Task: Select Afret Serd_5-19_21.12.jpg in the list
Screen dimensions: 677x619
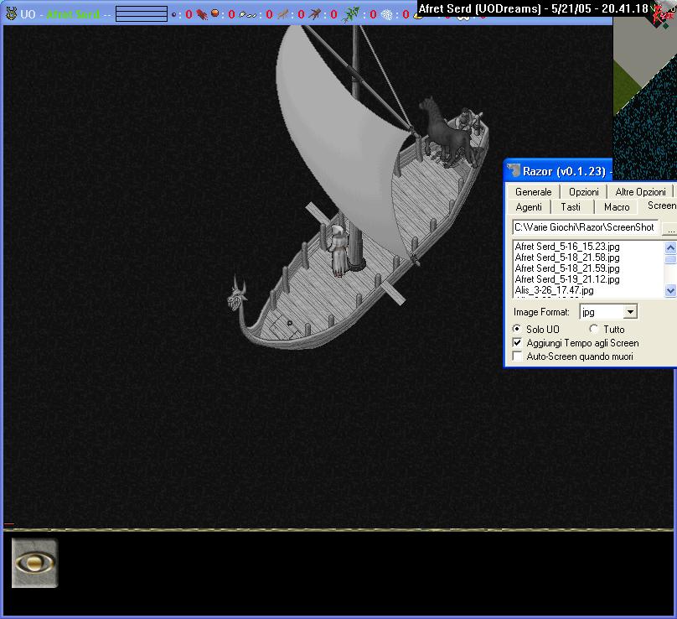Action: coord(567,279)
